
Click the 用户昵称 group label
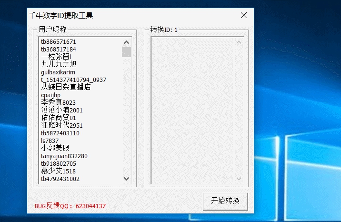click(x=52, y=29)
